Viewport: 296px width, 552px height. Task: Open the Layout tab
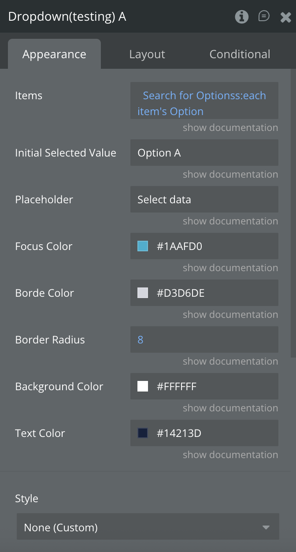[147, 54]
